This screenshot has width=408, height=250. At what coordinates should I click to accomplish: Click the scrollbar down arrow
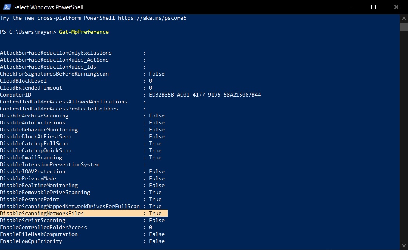[x=404, y=246]
